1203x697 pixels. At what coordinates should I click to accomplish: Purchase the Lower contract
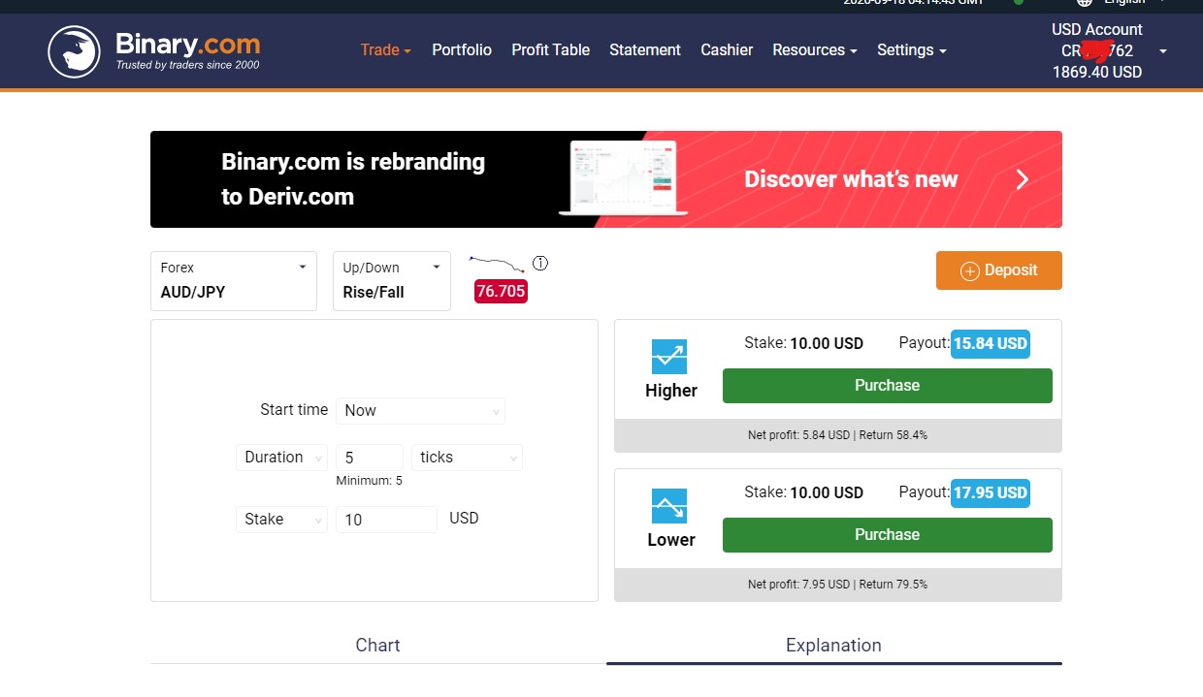click(x=888, y=535)
